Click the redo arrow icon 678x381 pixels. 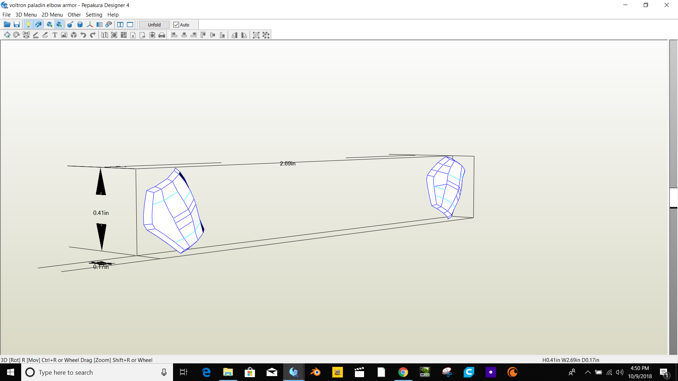tap(93, 35)
